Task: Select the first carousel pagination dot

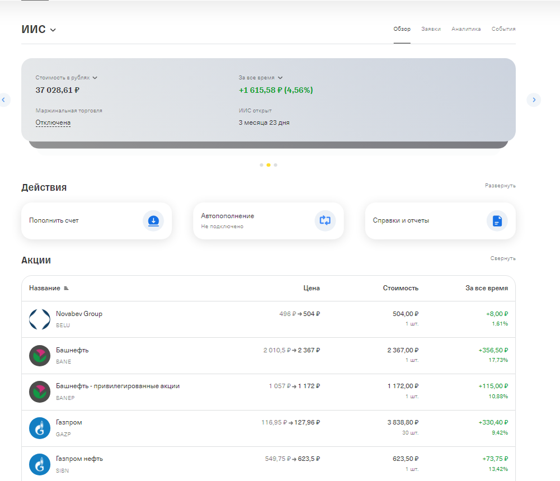Action: [x=261, y=165]
